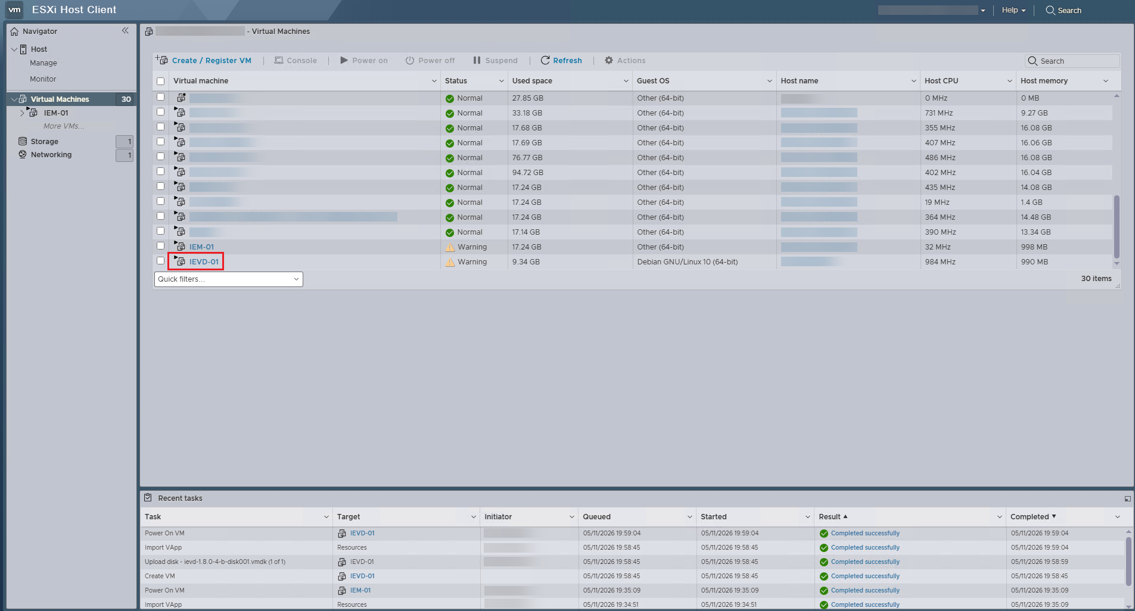This screenshot has height=611, width=1135.
Task: Click the IEM-01 VM icon in Navigator tree
Action: (x=33, y=112)
